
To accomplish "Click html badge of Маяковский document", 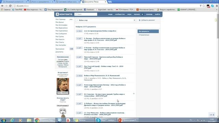I will [x=79, y=76].
